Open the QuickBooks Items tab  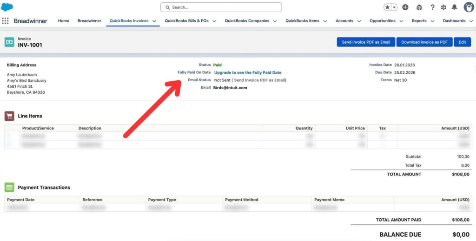click(x=302, y=21)
